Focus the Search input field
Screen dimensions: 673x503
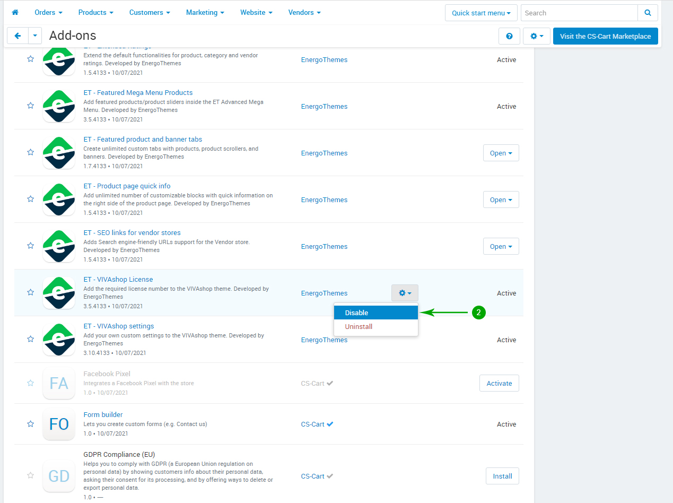pos(579,13)
